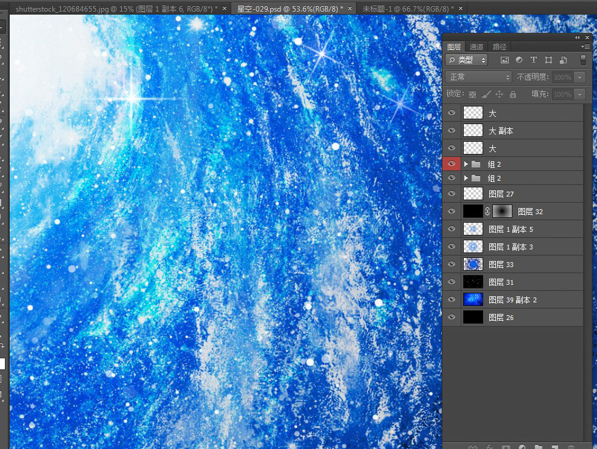
Task: Close the 未标题-1 document tab
Action: (x=460, y=8)
